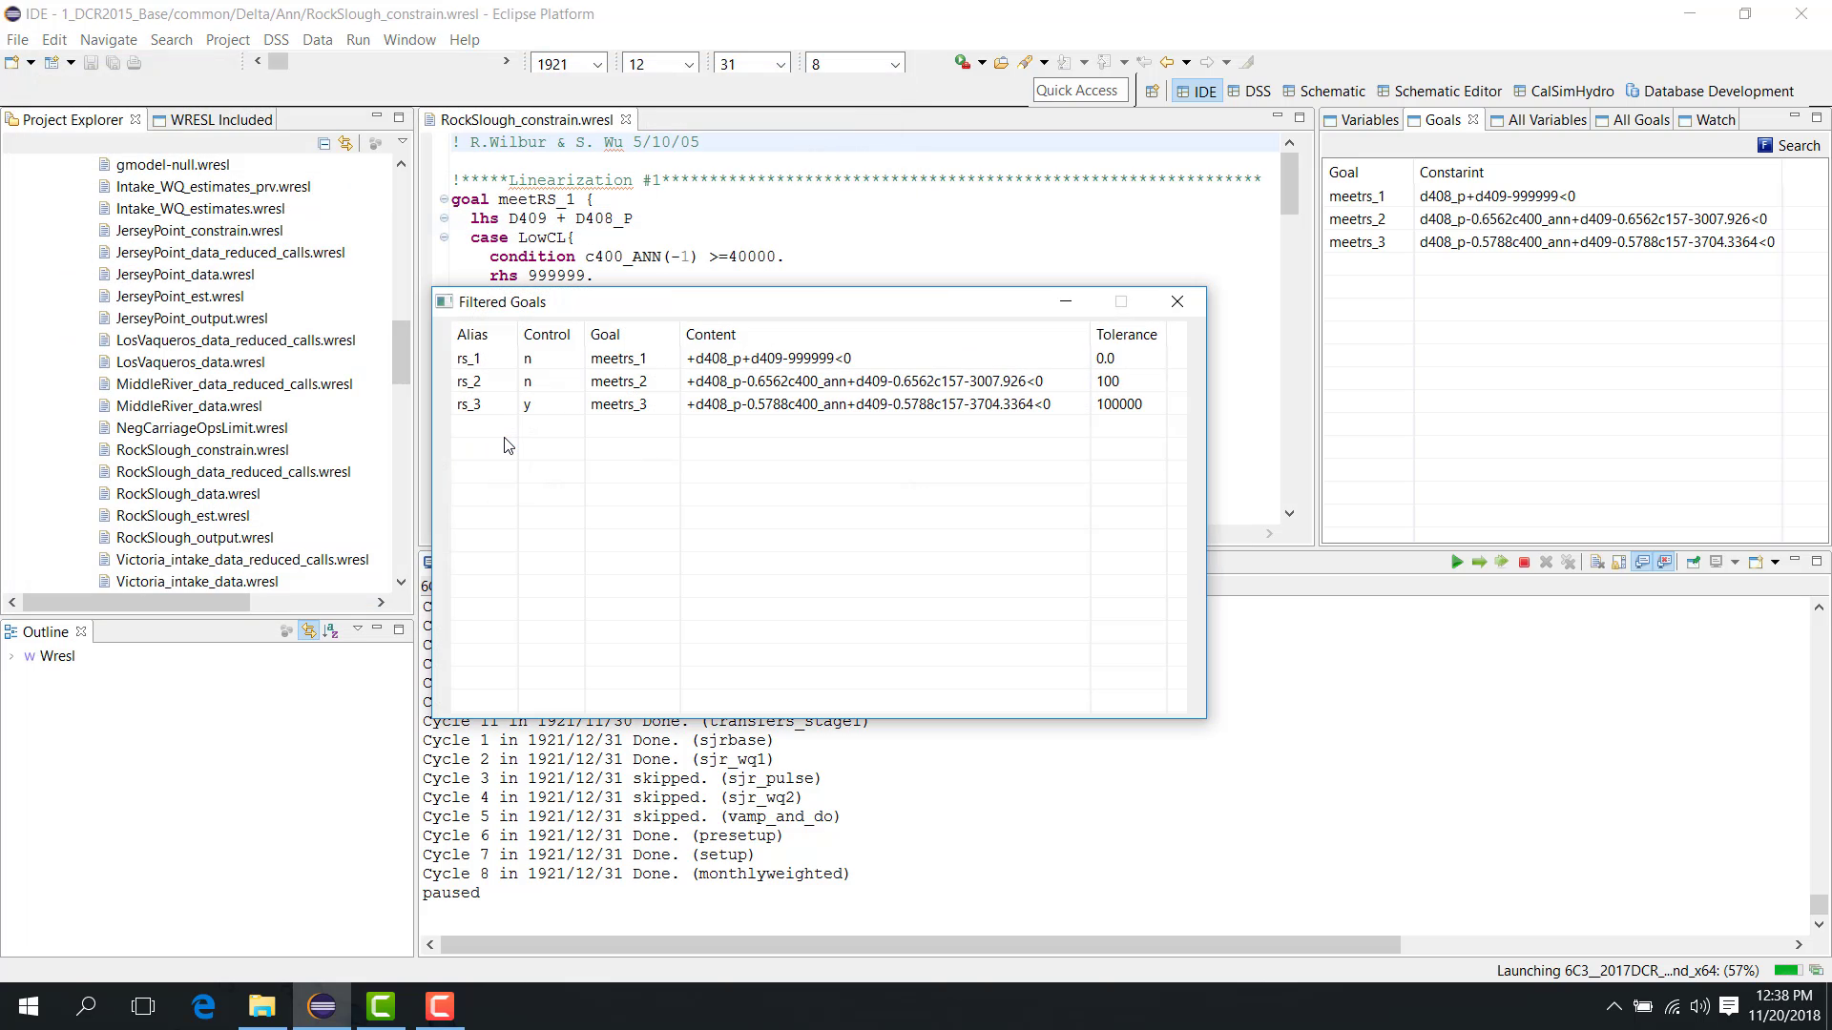Switch to Database Development perspective
This screenshot has height=1030, width=1832.
[x=1709, y=92]
